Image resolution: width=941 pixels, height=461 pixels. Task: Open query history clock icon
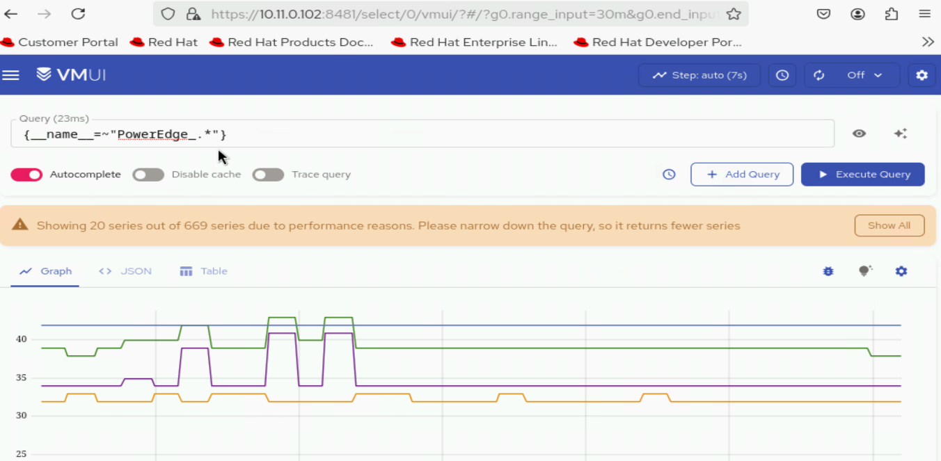coord(669,175)
